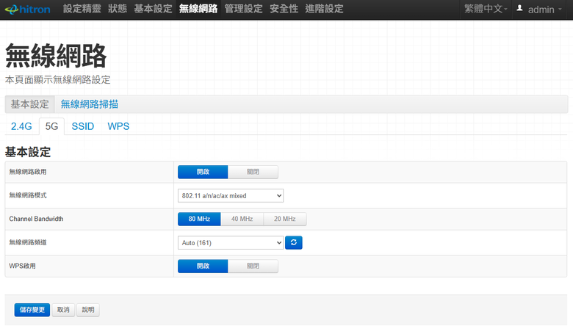Select 40 MHz channel bandwidth
The height and width of the screenshot is (334, 573).
point(242,219)
